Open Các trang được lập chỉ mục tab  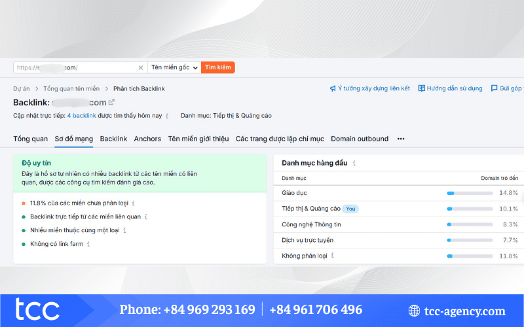(280, 139)
